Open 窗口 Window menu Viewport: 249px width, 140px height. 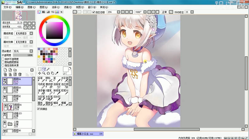point(92,7)
